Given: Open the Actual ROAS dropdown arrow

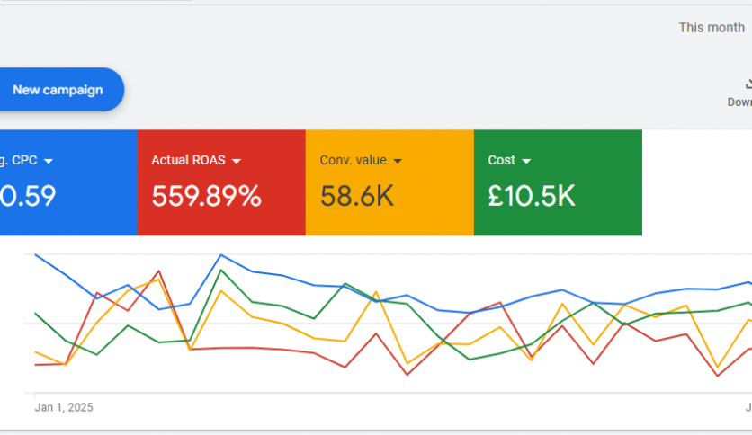Looking at the screenshot, I should coord(237,161).
